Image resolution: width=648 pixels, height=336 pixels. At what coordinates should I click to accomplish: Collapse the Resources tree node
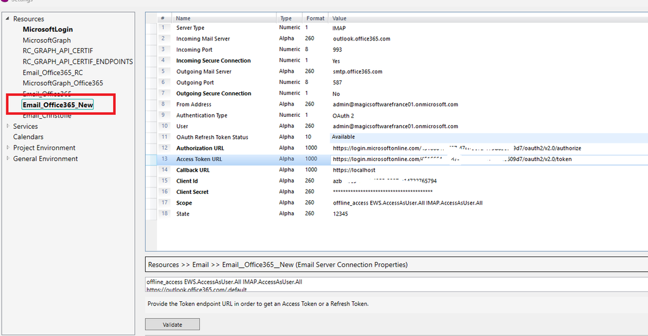point(7,18)
